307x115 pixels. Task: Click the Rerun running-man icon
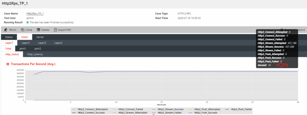click(6, 30)
